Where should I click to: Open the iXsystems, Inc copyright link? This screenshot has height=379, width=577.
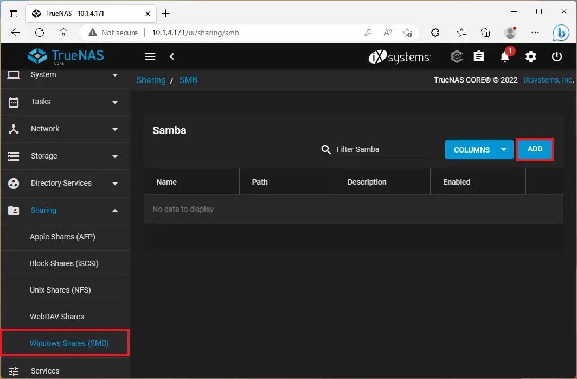point(548,80)
